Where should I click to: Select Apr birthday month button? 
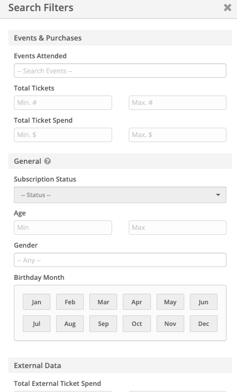click(137, 302)
